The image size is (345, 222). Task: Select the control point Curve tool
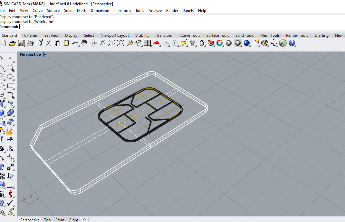tap(10, 67)
